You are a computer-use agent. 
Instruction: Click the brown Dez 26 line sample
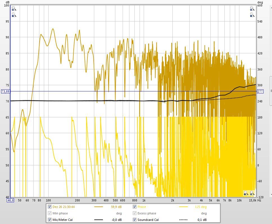98,207
